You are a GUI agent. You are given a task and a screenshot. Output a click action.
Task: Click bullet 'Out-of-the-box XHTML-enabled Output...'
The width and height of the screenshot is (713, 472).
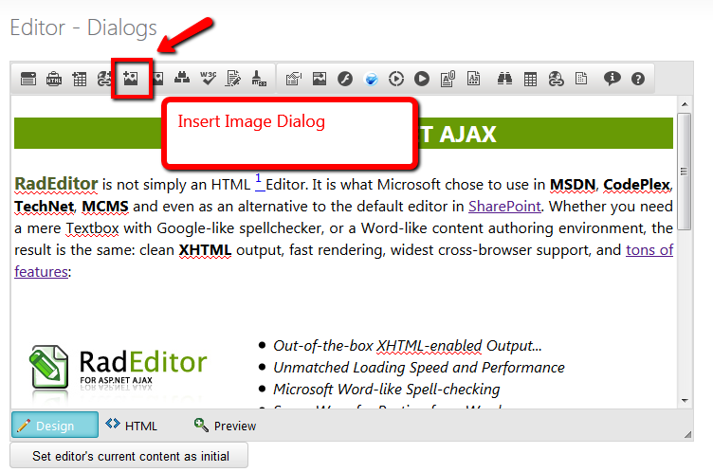408,346
